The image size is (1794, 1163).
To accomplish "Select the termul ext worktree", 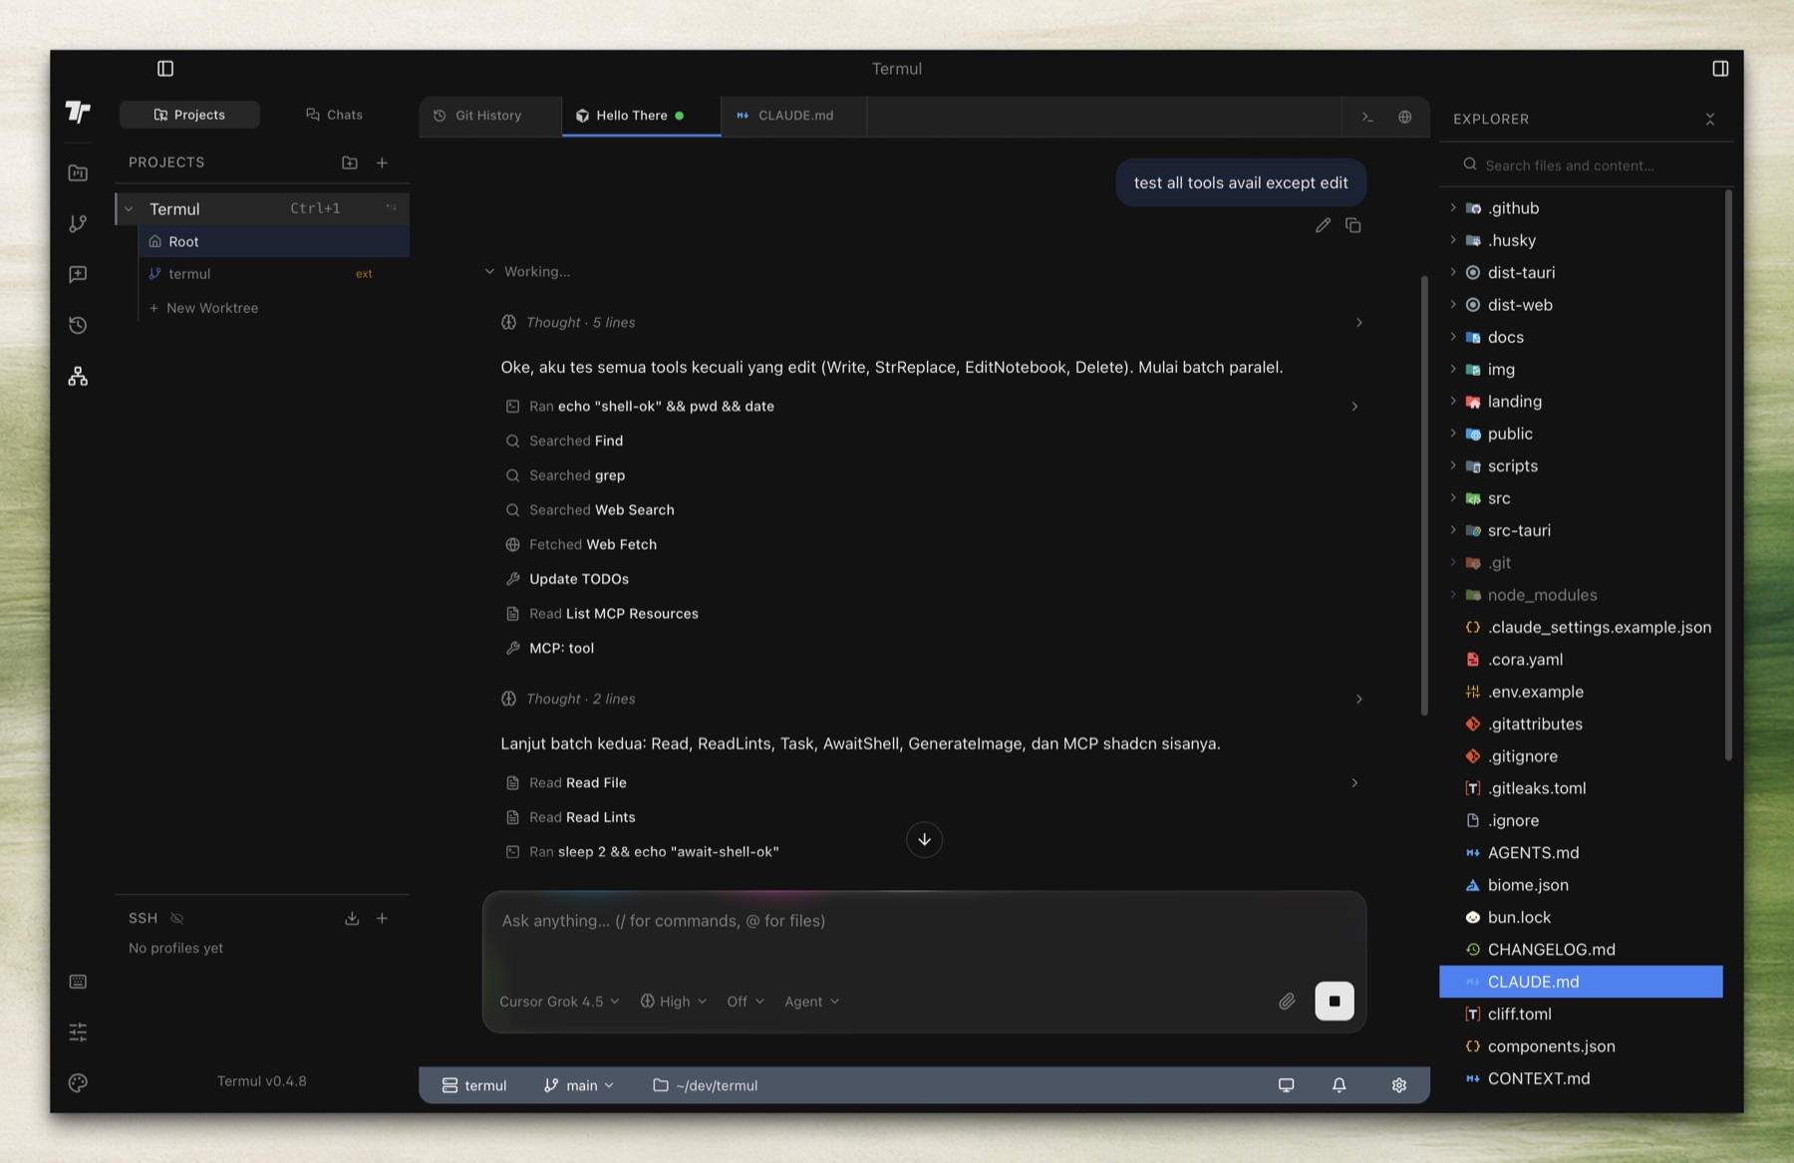I will (x=274, y=274).
